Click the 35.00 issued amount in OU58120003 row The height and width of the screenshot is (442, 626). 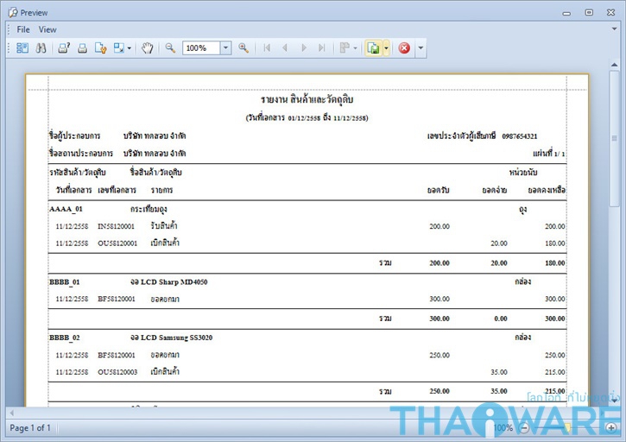coord(499,372)
